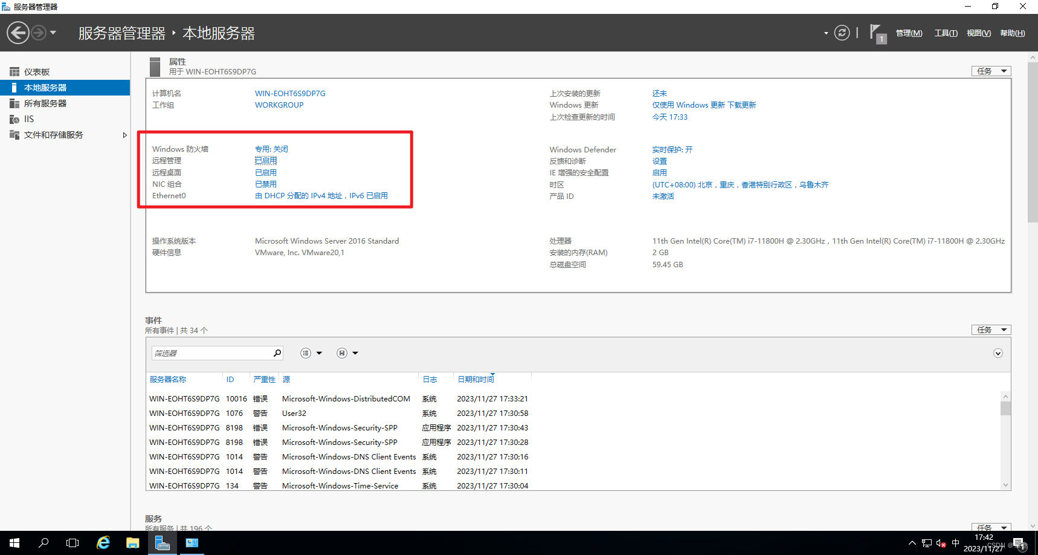This screenshot has height=555, width=1038.
Task: Click 上次安装的更新 还未 link
Action: click(x=659, y=94)
